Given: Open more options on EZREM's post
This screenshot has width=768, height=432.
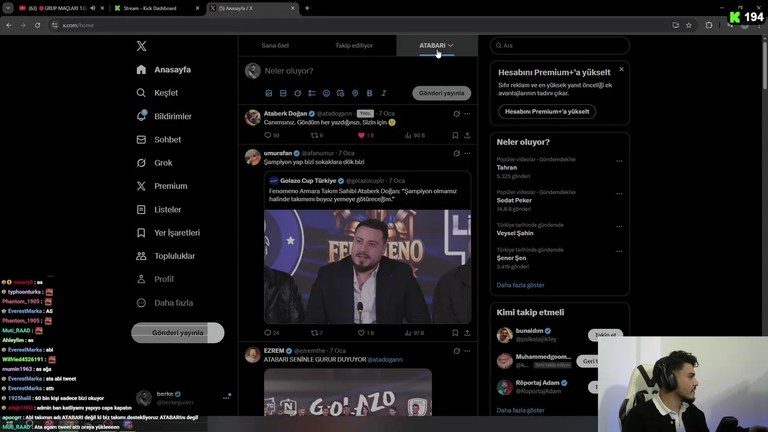Looking at the screenshot, I should click(x=467, y=351).
